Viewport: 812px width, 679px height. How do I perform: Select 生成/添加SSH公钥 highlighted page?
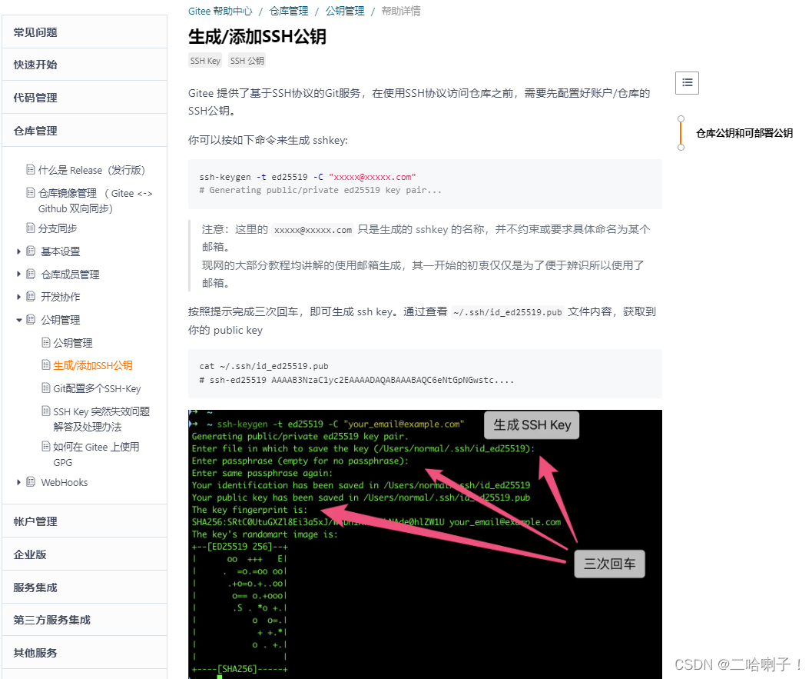(x=93, y=365)
